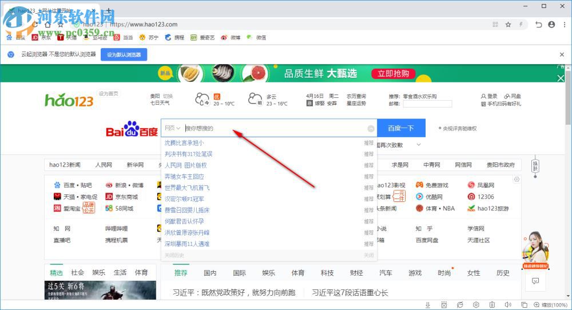Open the 携程 bookmark
572x310 pixels.
point(174,37)
